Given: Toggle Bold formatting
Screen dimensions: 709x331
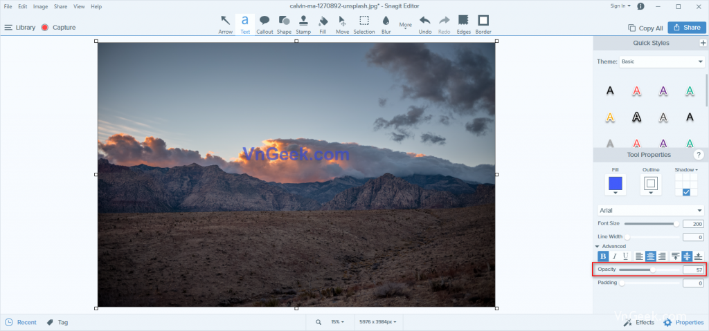Looking at the screenshot, I should point(603,256).
